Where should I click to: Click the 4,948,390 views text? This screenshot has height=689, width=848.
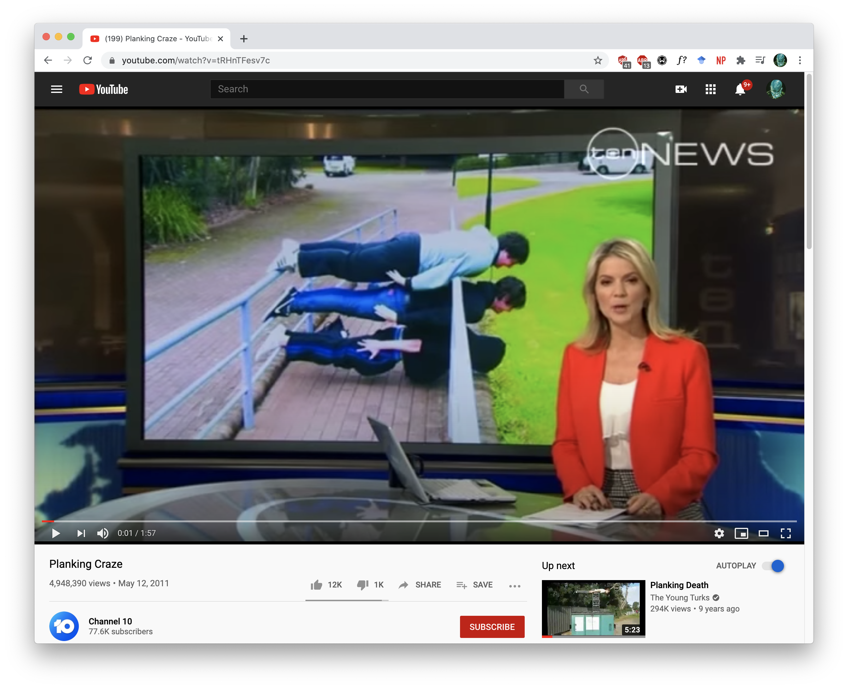tap(79, 583)
